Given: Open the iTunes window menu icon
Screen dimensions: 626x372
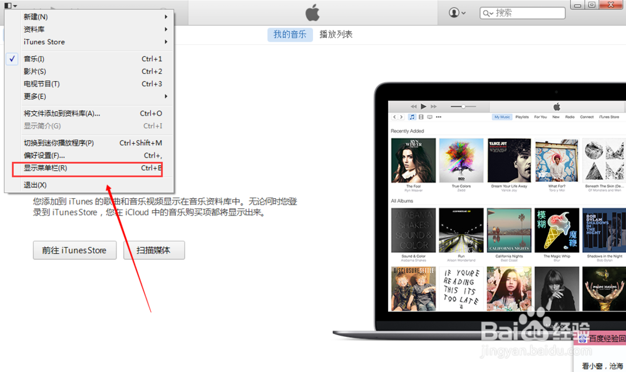Looking at the screenshot, I should 11,6.
